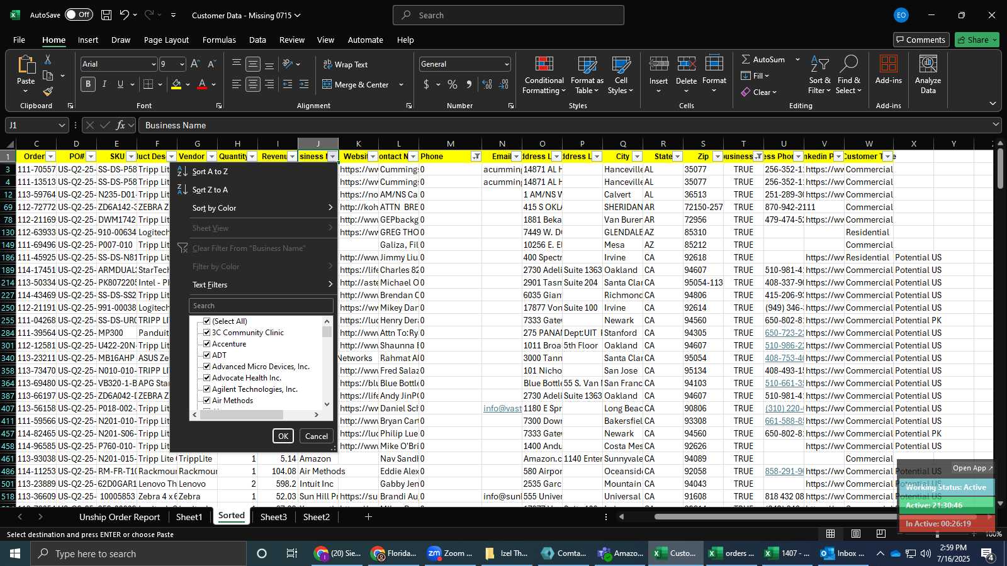1007x566 pixels.
Task: Click Undo arrow in title bar
Action: tap(125, 15)
